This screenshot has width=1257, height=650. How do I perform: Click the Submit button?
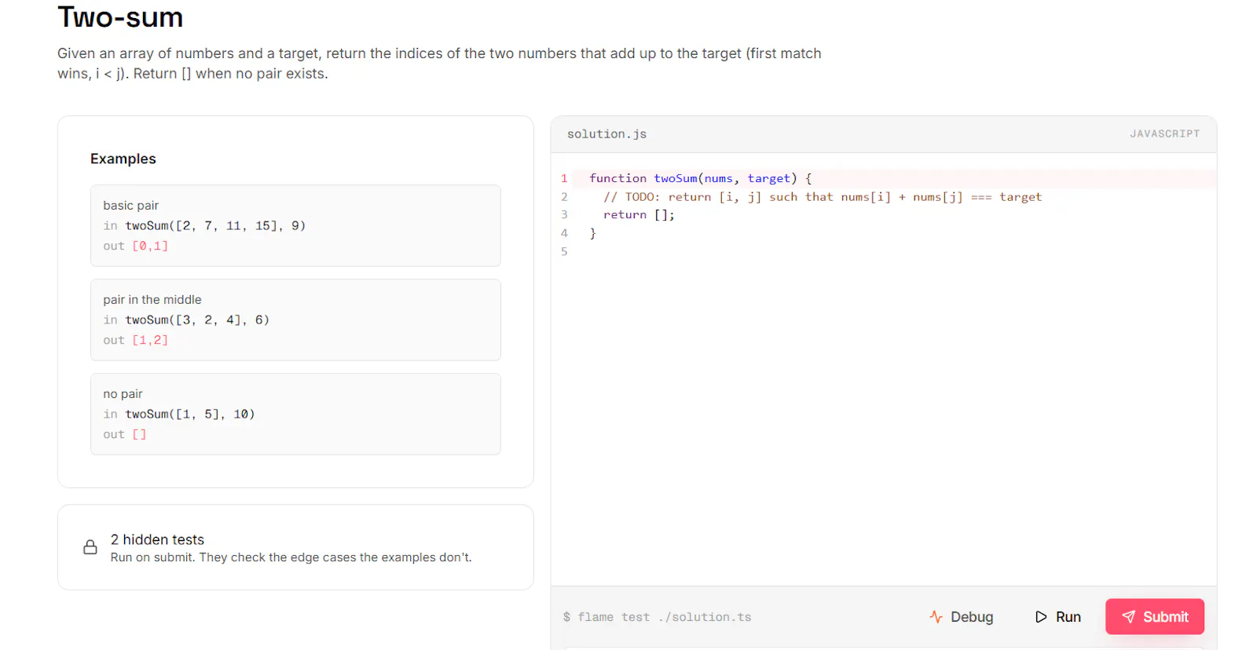pyautogui.click(x=1154, y=616)
